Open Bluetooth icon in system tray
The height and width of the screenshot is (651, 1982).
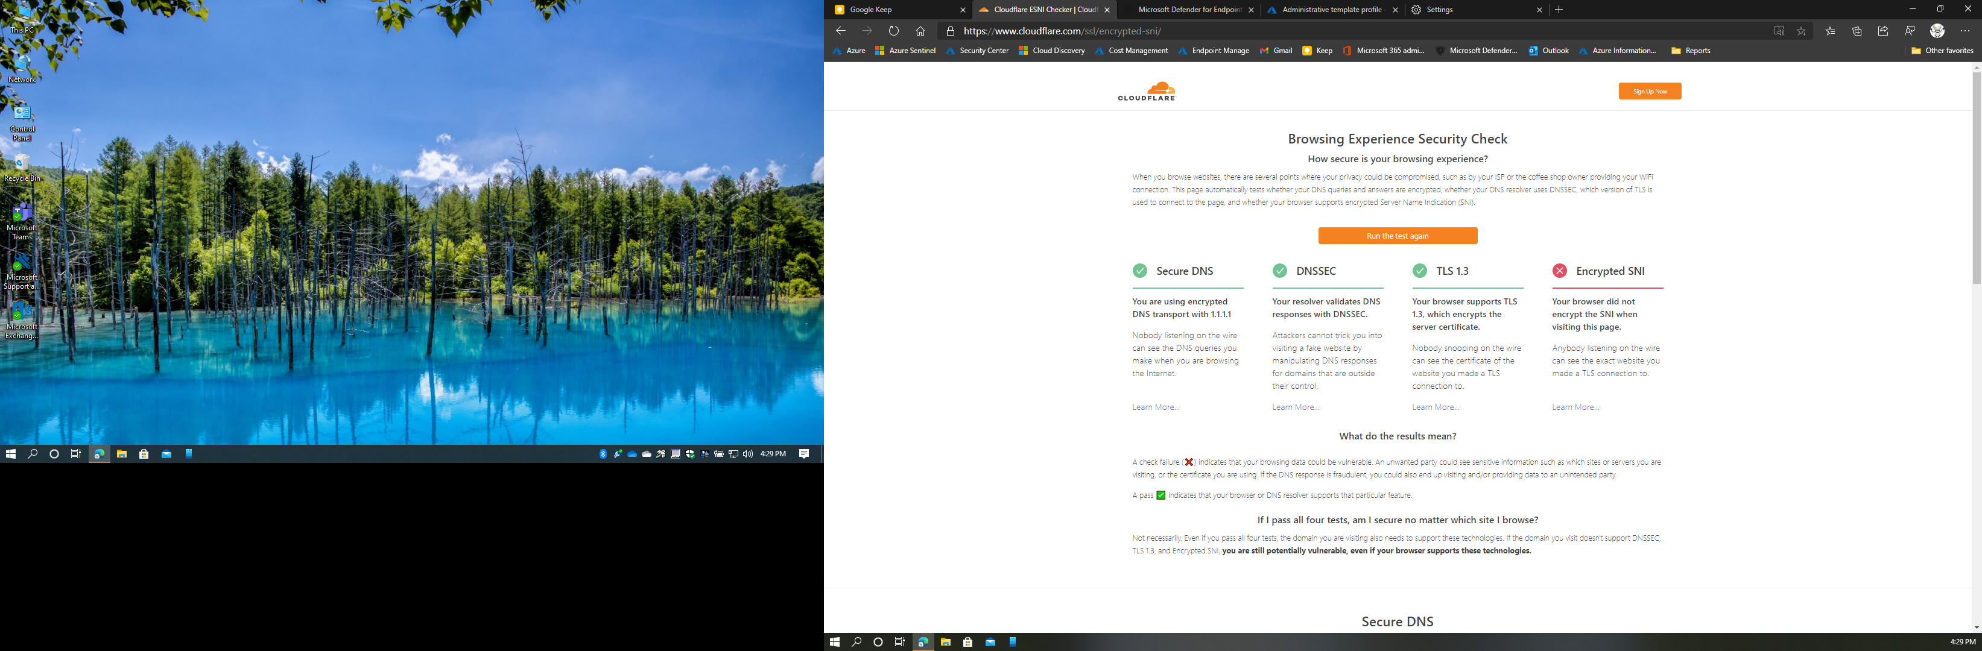603,454
